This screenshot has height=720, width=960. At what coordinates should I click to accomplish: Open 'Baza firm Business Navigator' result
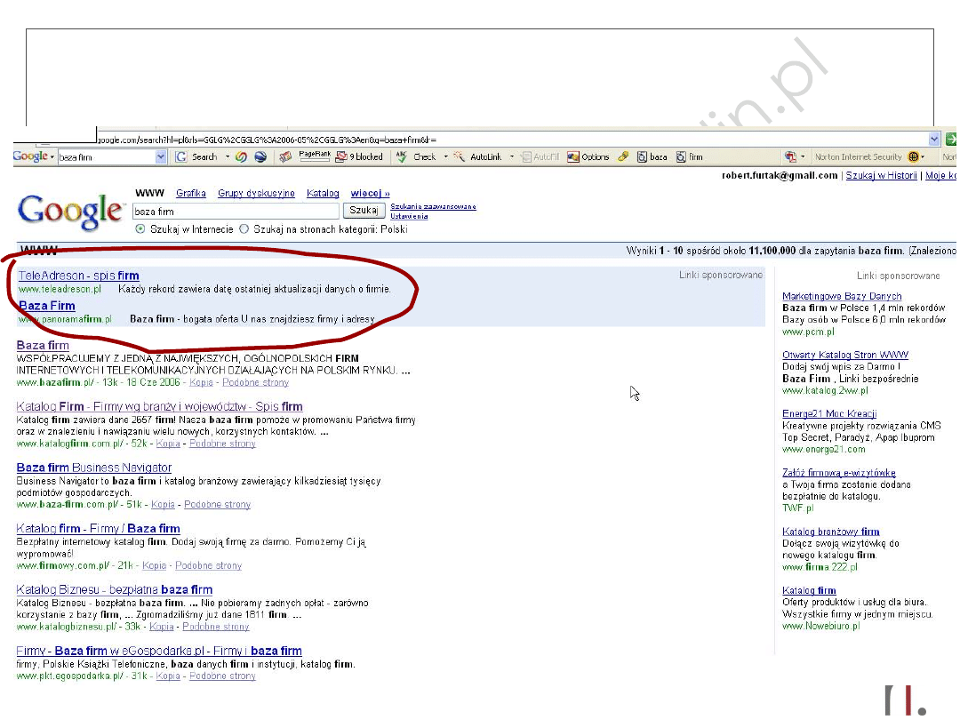pyautogui.click(x=94, y=468)
